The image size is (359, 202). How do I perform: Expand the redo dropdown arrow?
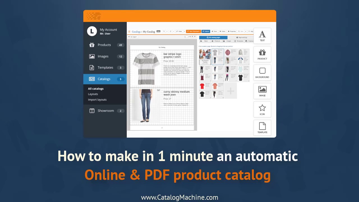click(174, 31)
